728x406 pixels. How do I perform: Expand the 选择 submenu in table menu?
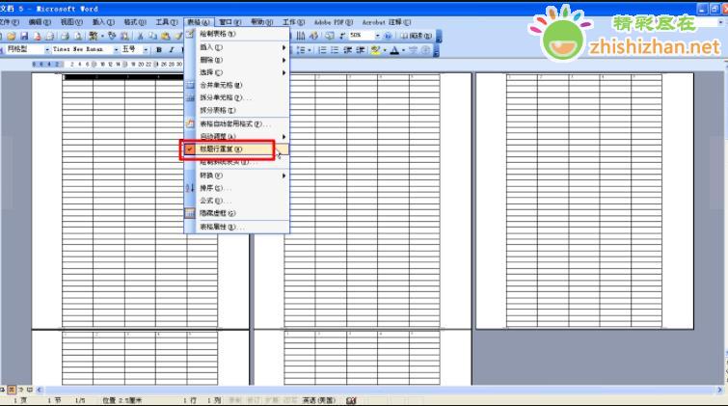pos(237,72)
